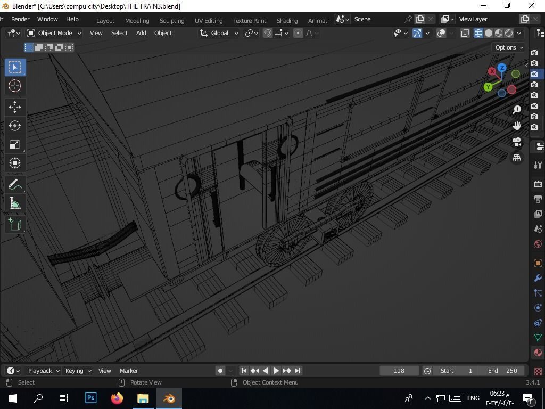Switch perspective/orthographic with grid gizmo
The image size is (545, 409).
517,158
